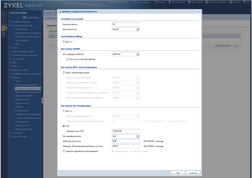Click group key update timer field 30000
252x178 pixels.
(x=126, y=146)
